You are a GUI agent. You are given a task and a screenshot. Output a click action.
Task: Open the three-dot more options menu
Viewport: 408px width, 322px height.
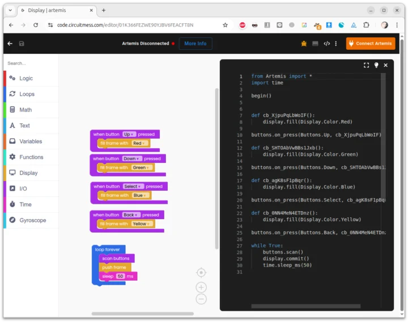(x=336, y=44)
